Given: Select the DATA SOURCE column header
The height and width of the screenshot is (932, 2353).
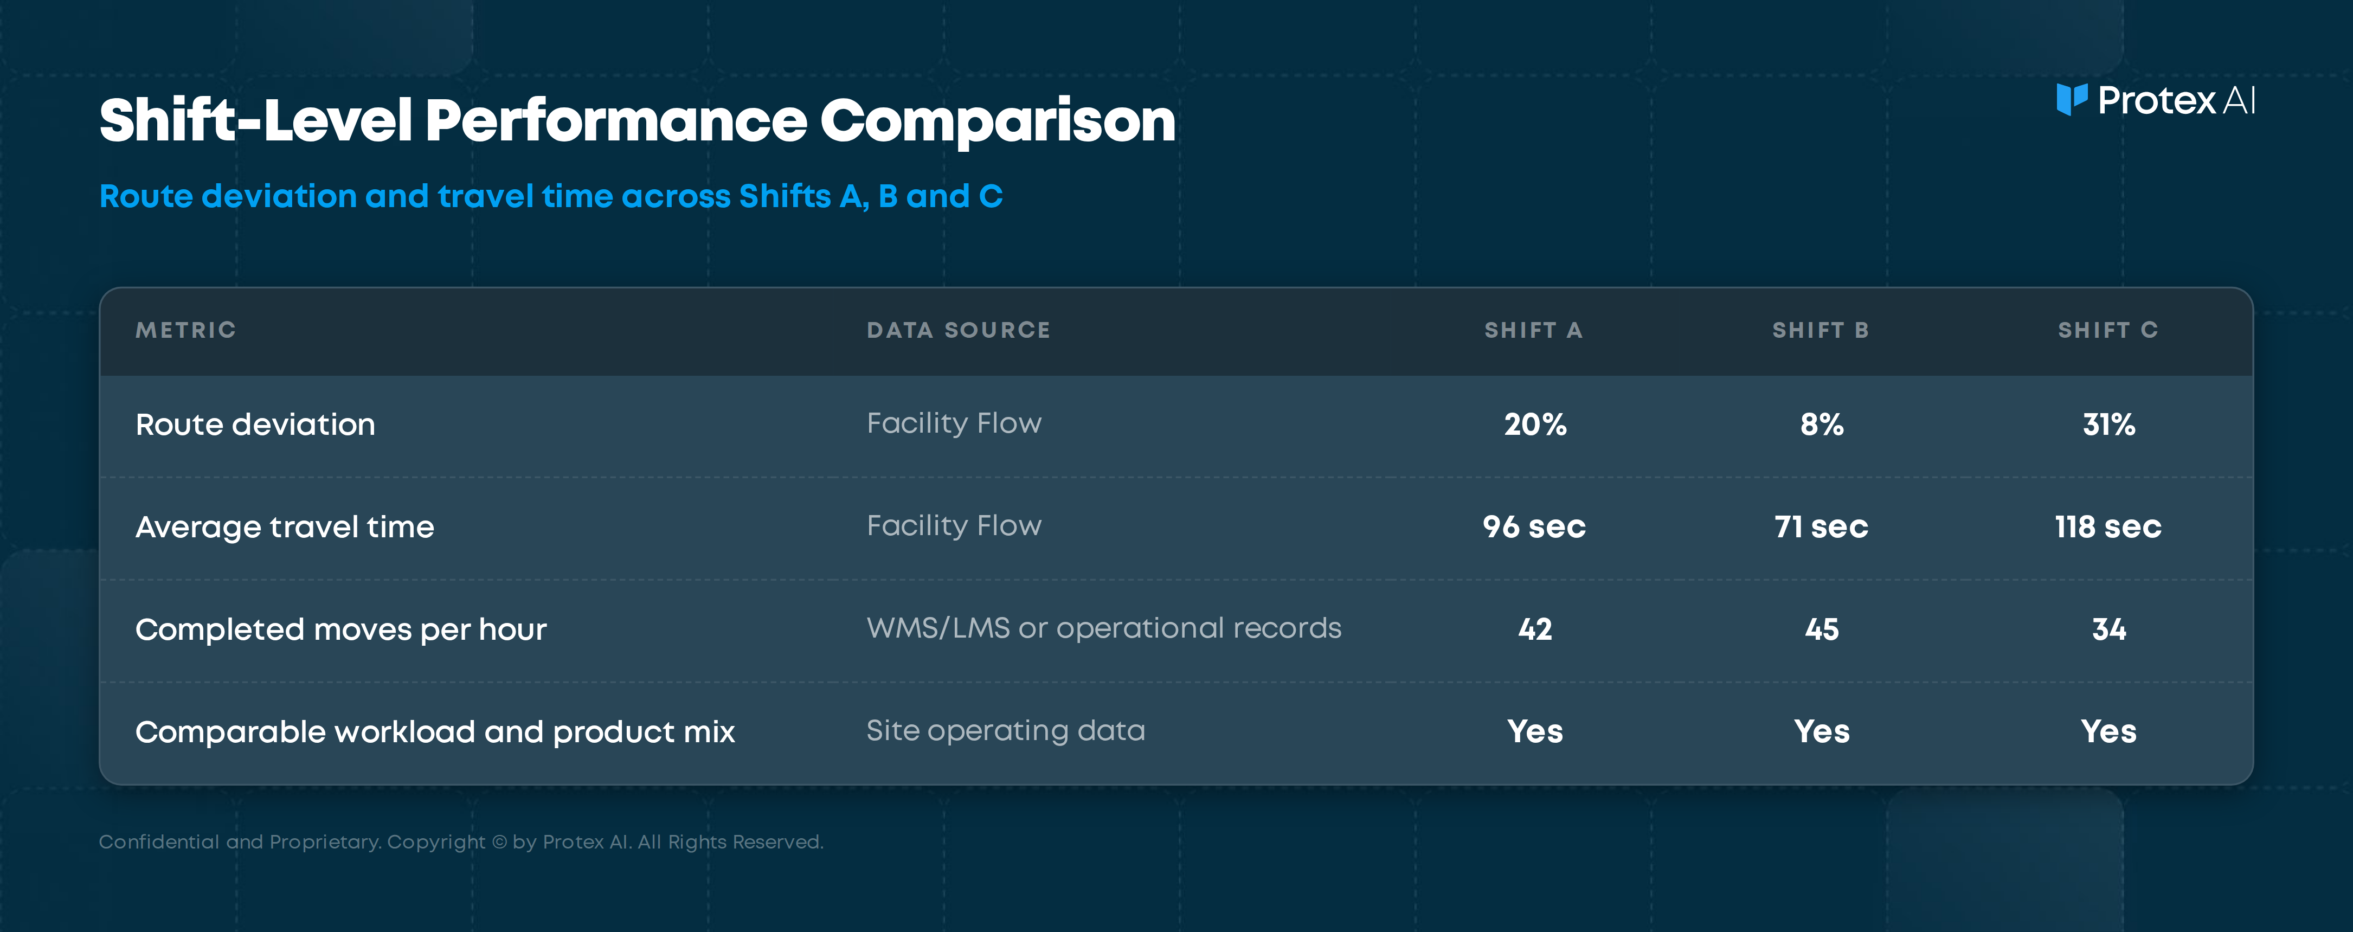Looking at the screenshot, I should (958, 330).
